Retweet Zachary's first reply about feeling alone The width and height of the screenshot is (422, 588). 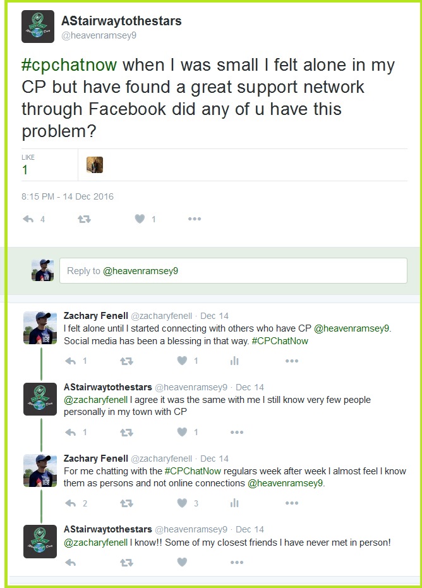[x=126, y=361]
